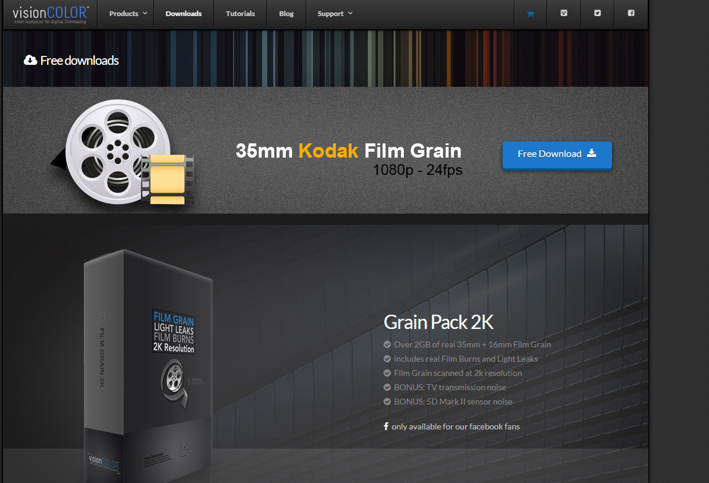709x483 pixels.
Task: Visit the Vimeo social icon
Action: (x=564, y=13)
